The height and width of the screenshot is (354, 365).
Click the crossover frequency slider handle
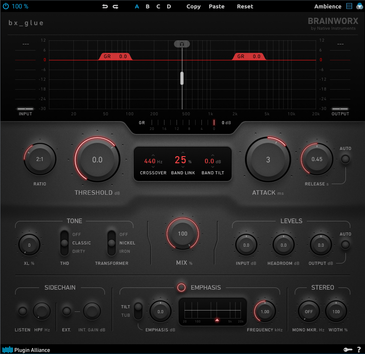coord(182,78)
